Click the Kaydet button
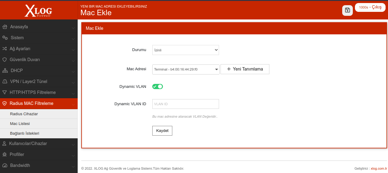The width and height of the screenshot is (388, 173). click(x=162, y=131)
